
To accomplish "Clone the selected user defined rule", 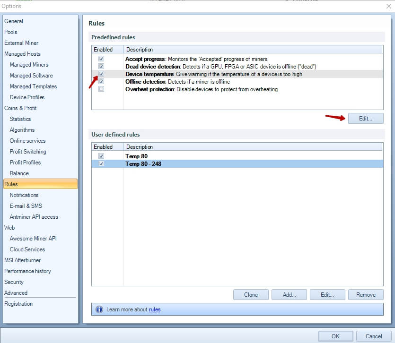I will (x=251, y=295).
